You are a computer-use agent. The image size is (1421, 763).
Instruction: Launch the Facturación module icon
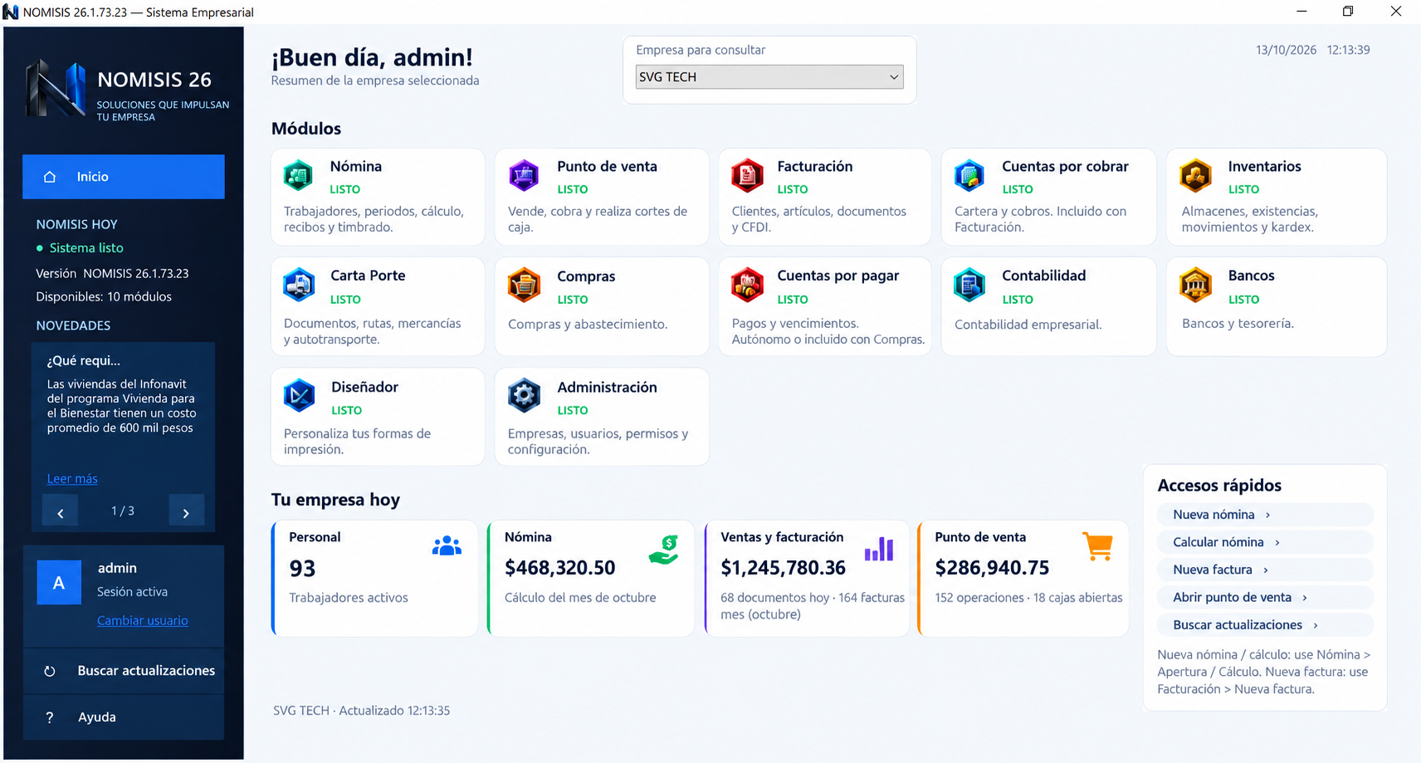747,175
